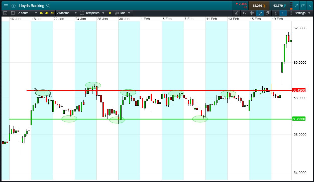
Task: Click the small circle handle right of 18 Jan ellipse
Action: pos(51,96)
